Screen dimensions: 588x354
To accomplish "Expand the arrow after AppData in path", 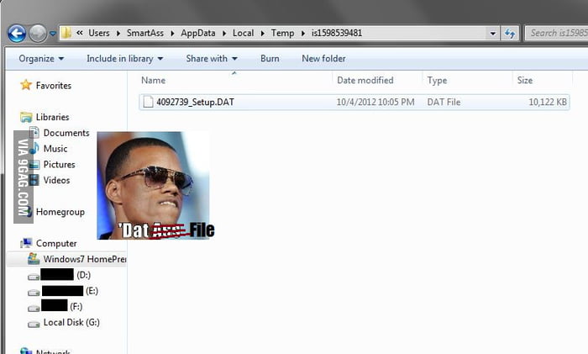I will pyautogui.click(x=224, y=34).
